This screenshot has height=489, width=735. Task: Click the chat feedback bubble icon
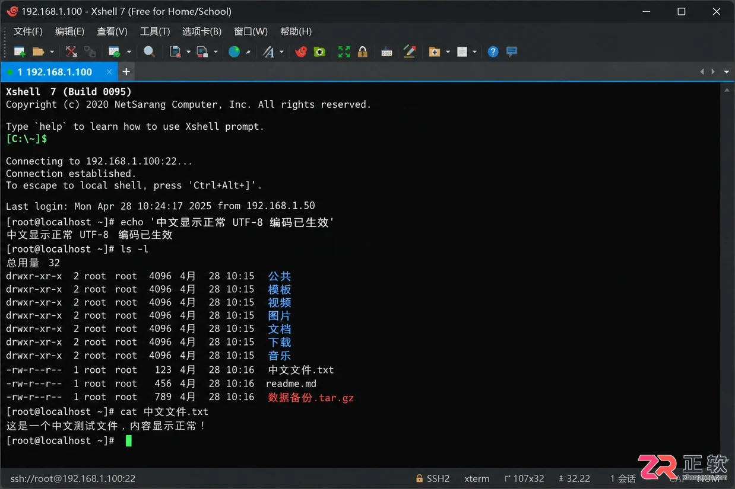(x=512, y=52)
